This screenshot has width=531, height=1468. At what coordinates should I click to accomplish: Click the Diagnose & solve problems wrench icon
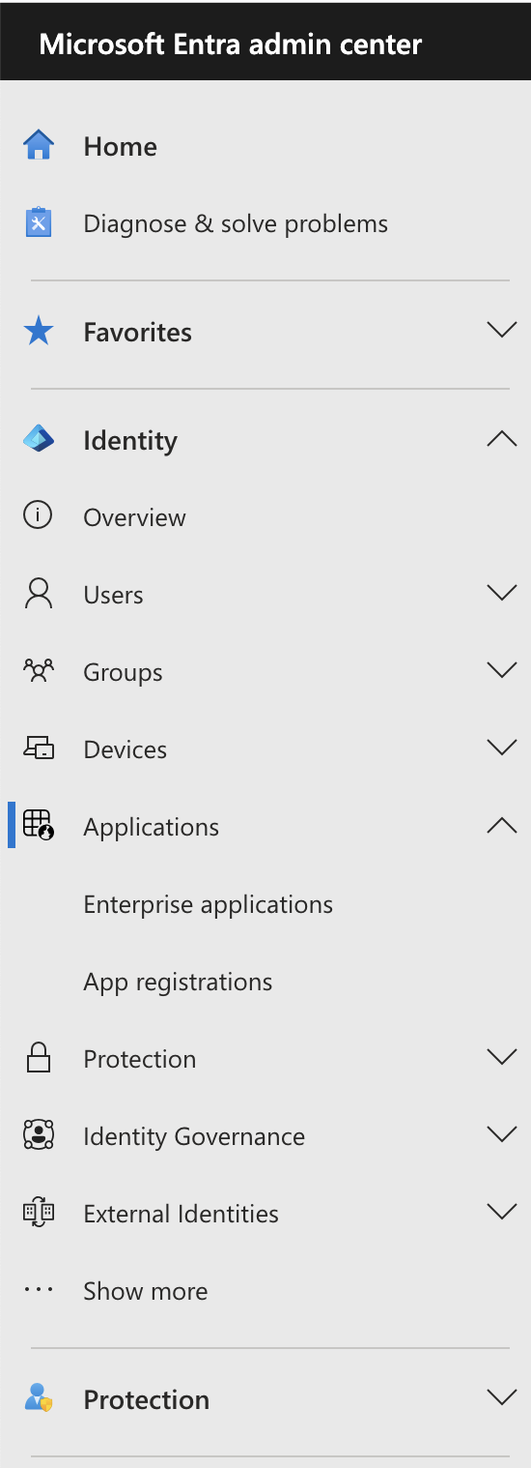(x=39, y=223)
